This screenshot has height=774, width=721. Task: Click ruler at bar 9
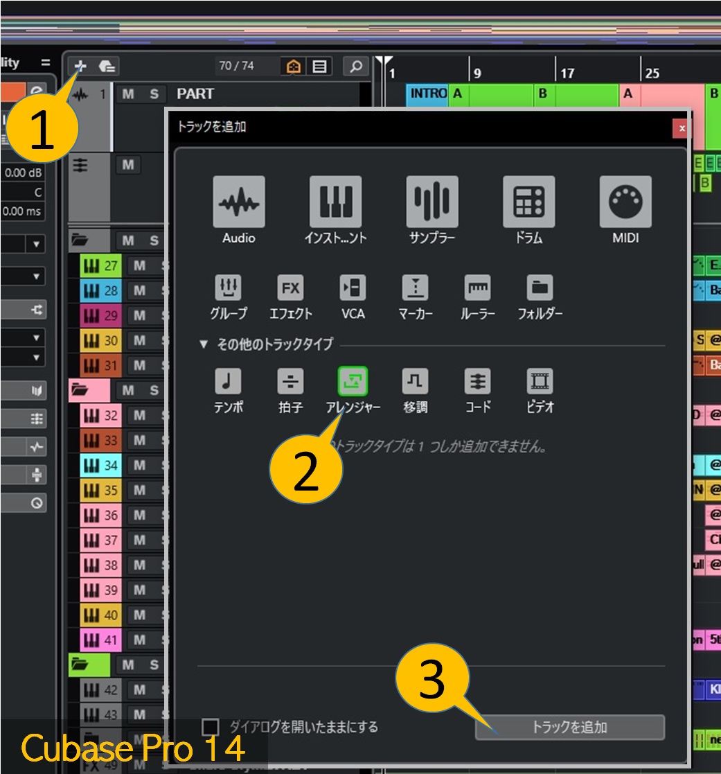pos(477,73)
